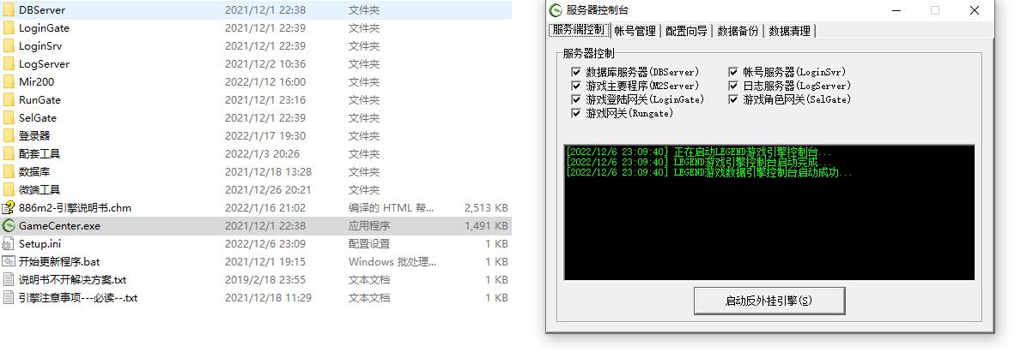Switch to the 帐号管理 tab
The image size is (1033, 352).
[x=635, y=31]
